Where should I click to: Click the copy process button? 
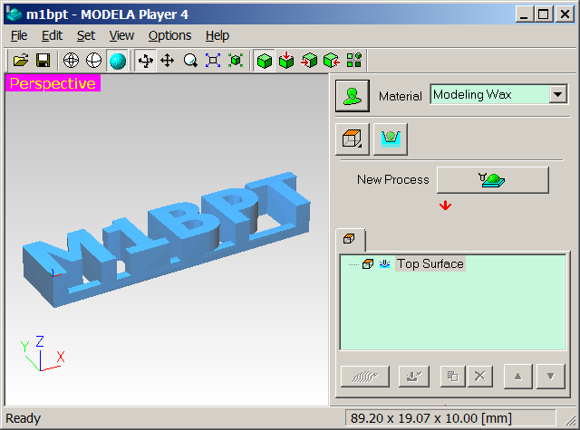tap(453, 377)
